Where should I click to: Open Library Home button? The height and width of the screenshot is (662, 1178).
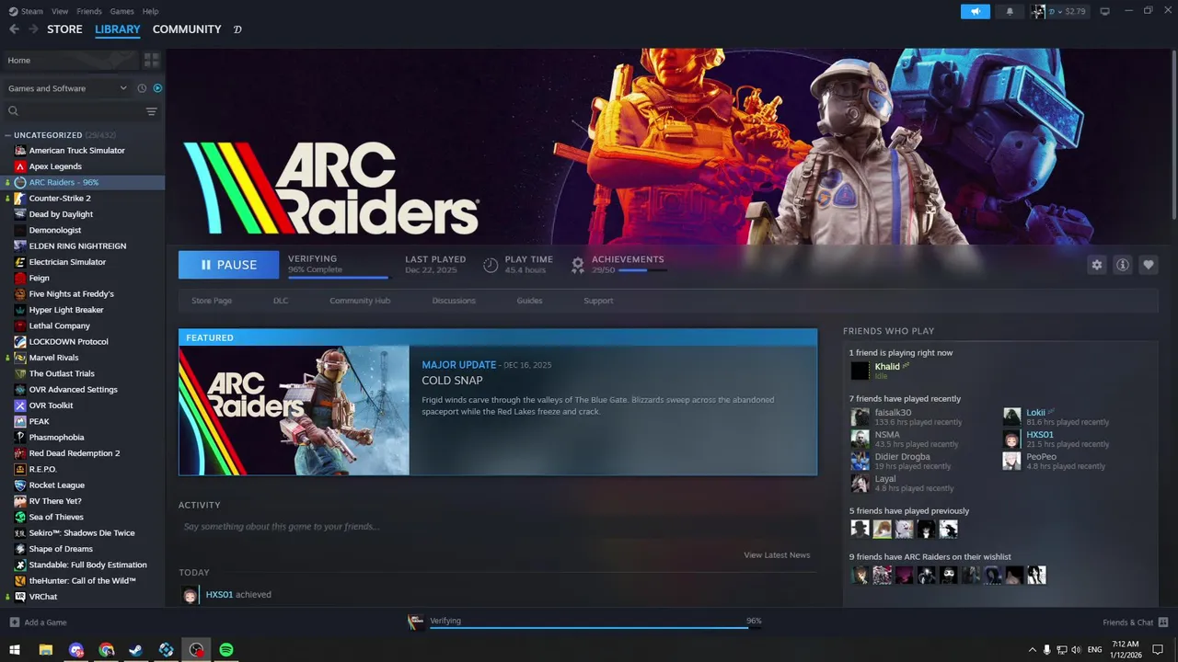(69, 60)
